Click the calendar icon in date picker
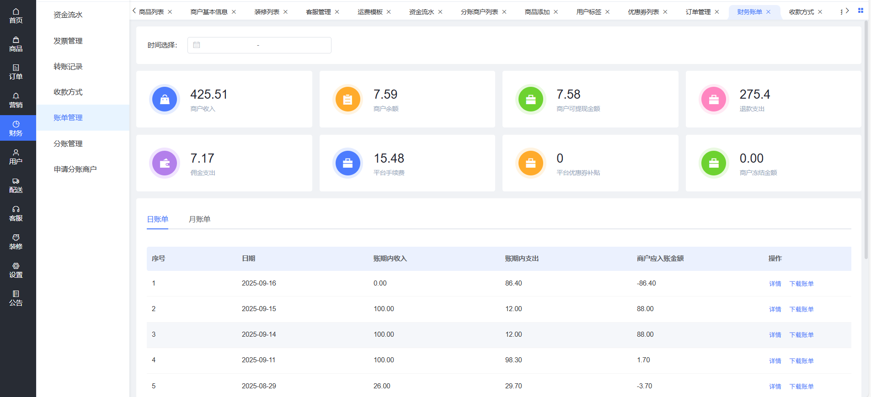 (x=197, y=45)
